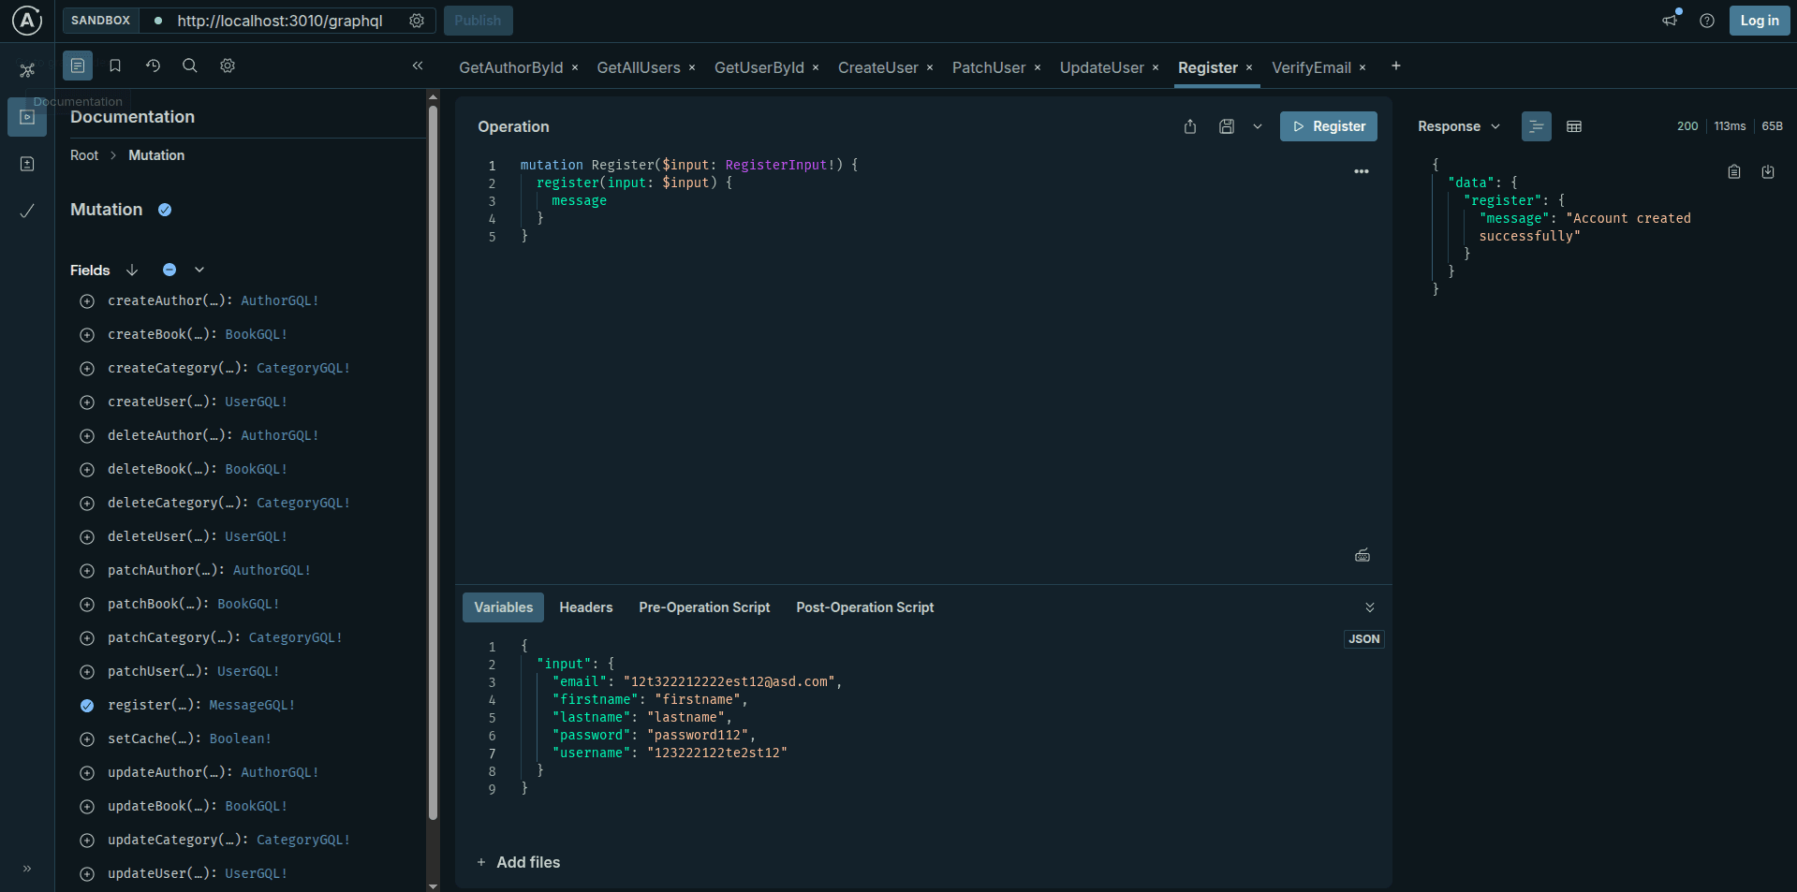Image resolution: width=1797 pixels, height=892 pixels.
Task: Open the Documentation panel icon
Action: [78, 66]
